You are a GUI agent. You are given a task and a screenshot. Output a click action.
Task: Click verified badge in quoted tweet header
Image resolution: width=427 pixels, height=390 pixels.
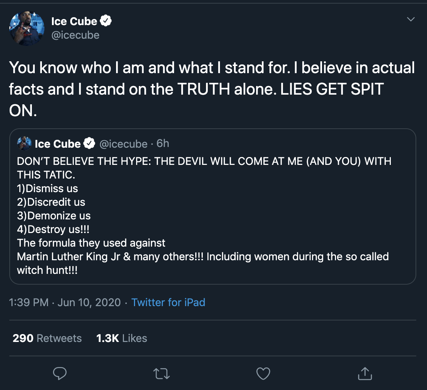click(89, 144)
